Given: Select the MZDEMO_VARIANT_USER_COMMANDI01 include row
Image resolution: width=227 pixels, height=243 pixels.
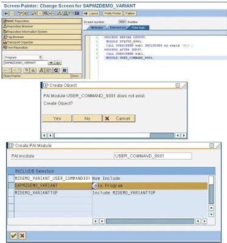Looking at the screenshot, I should pyautogui.click(x=111, y=179).
